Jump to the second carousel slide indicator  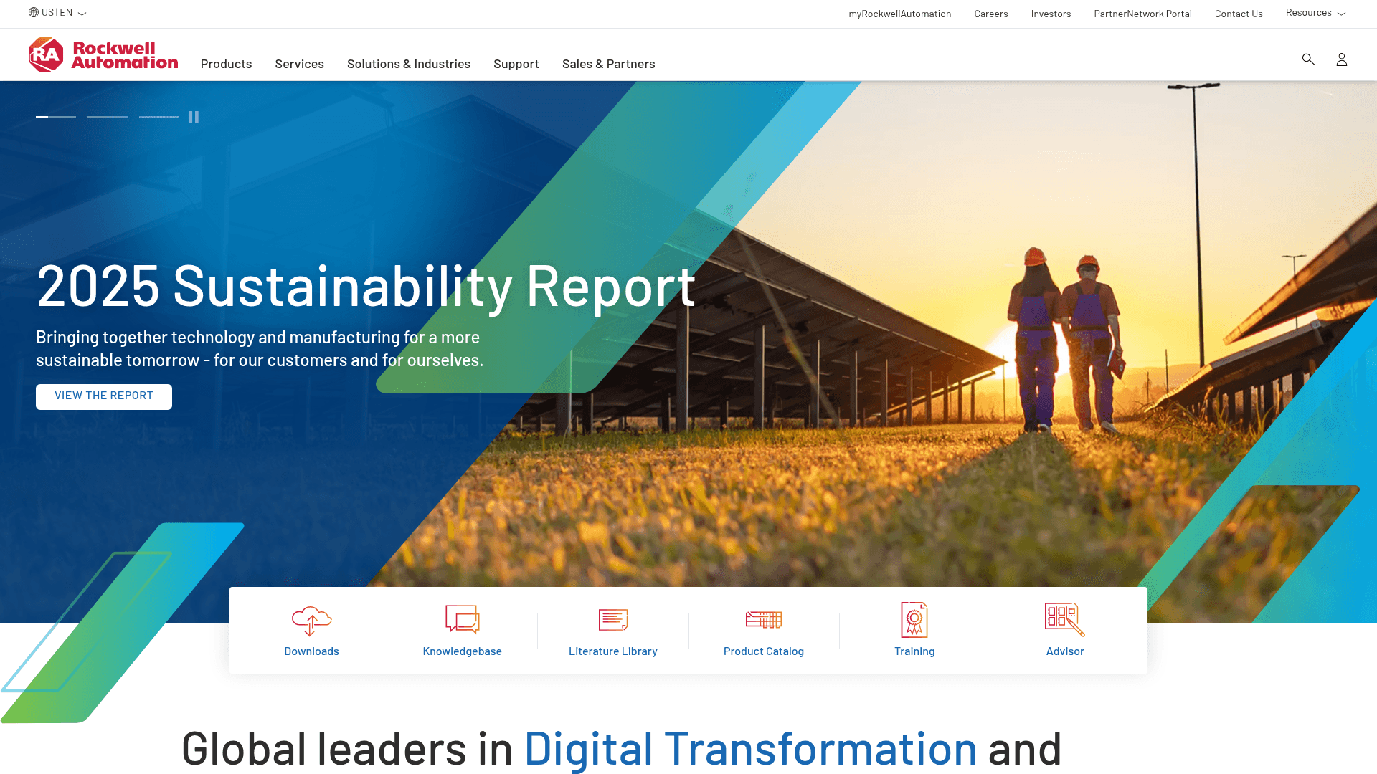click(x=107, y=116)
